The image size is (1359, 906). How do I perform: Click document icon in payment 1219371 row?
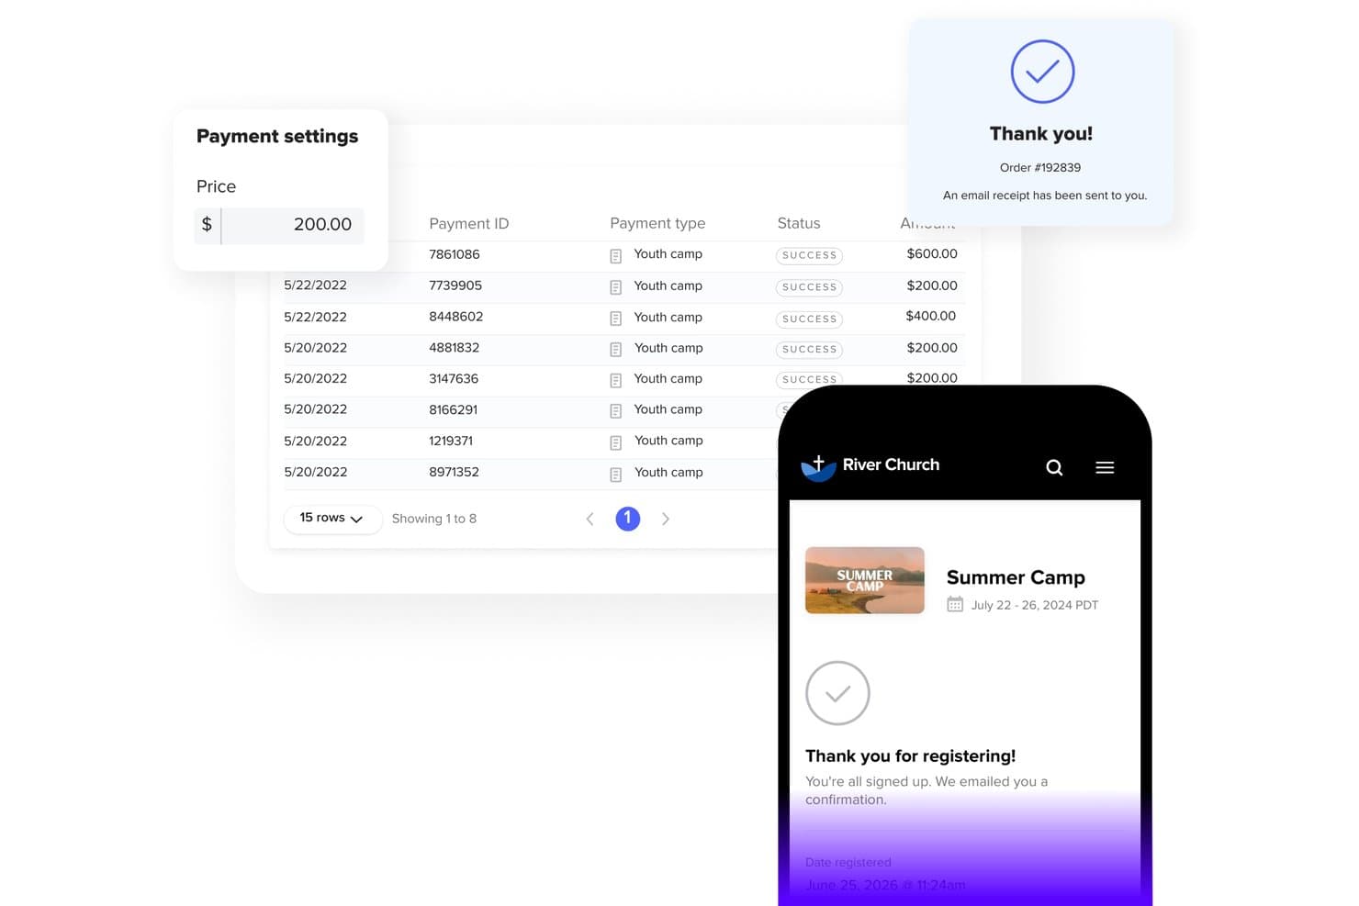pyautogui.click(x=616, y=442)
